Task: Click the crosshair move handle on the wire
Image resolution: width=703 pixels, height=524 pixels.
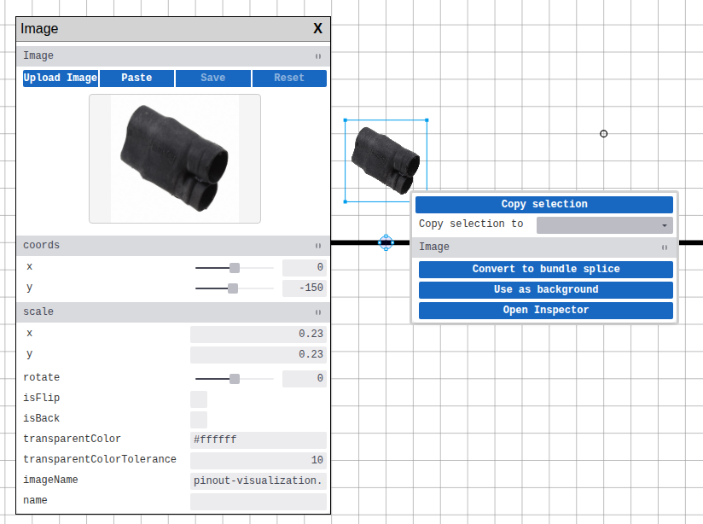Action: [x=386, y=242]
